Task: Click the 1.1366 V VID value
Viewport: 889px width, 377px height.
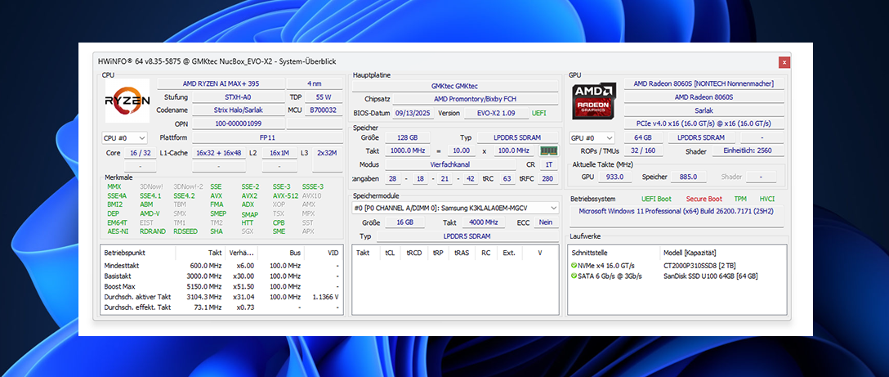Action: 325,297
